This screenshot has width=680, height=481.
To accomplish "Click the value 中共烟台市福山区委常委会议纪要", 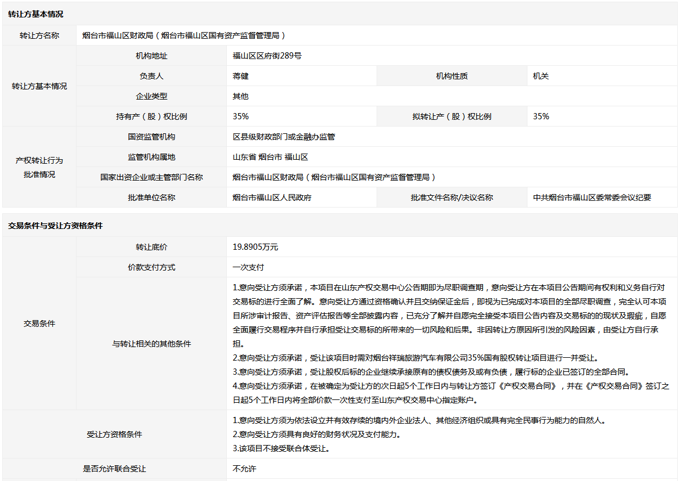I will [x=592, y=197].
